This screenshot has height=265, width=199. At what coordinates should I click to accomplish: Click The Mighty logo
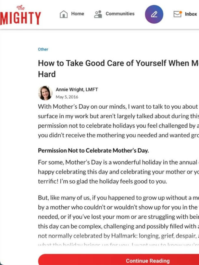coord(20,15)
